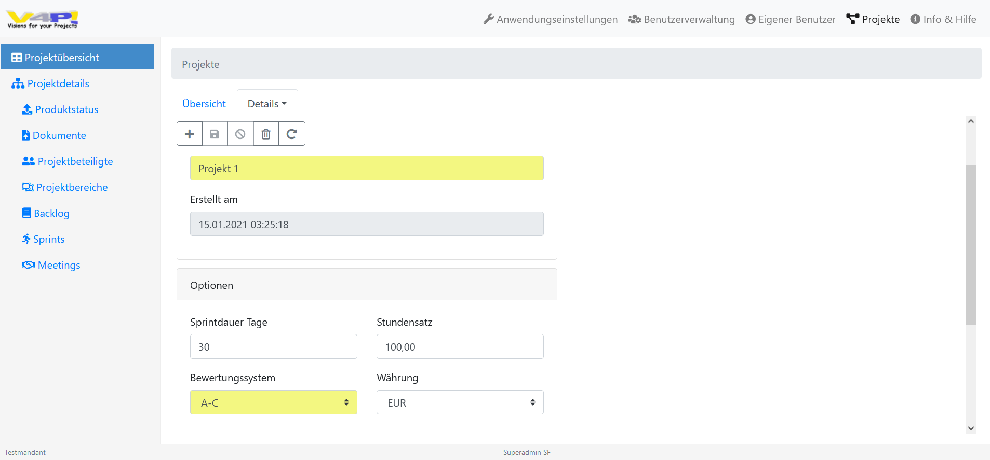Open Dokumente sidebar link
990x460 pixels.
54,135
